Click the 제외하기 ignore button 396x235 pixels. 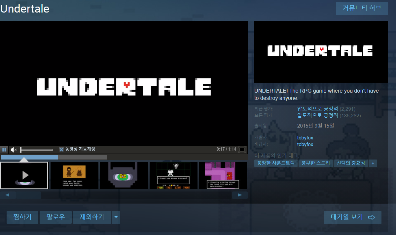click(92, 217)
